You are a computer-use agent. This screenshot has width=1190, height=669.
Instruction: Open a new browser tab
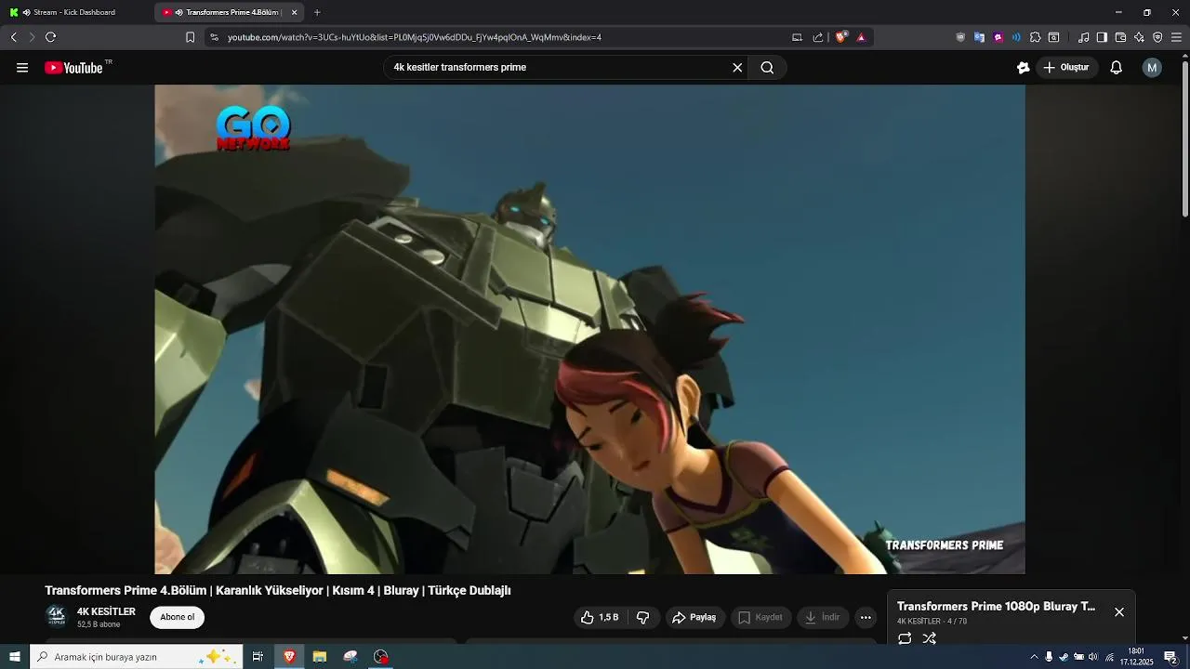tap(317, 12)
